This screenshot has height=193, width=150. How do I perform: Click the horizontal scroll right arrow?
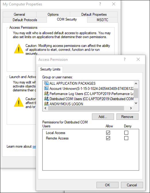click(131, 108)
